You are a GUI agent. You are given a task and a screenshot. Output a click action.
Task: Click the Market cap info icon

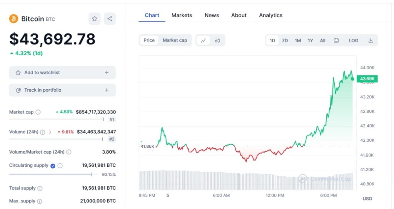(x=38, y=112)
